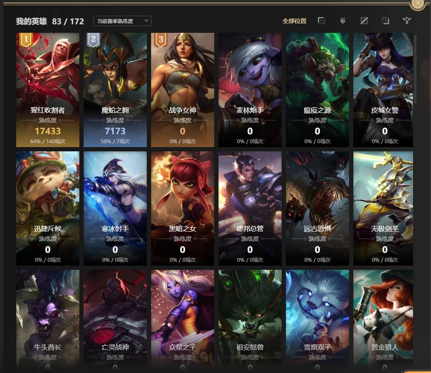Viewport: 431px width, 373px height.
Task: Filter champions by bottom lane icon
Action: tap(385, 20)
